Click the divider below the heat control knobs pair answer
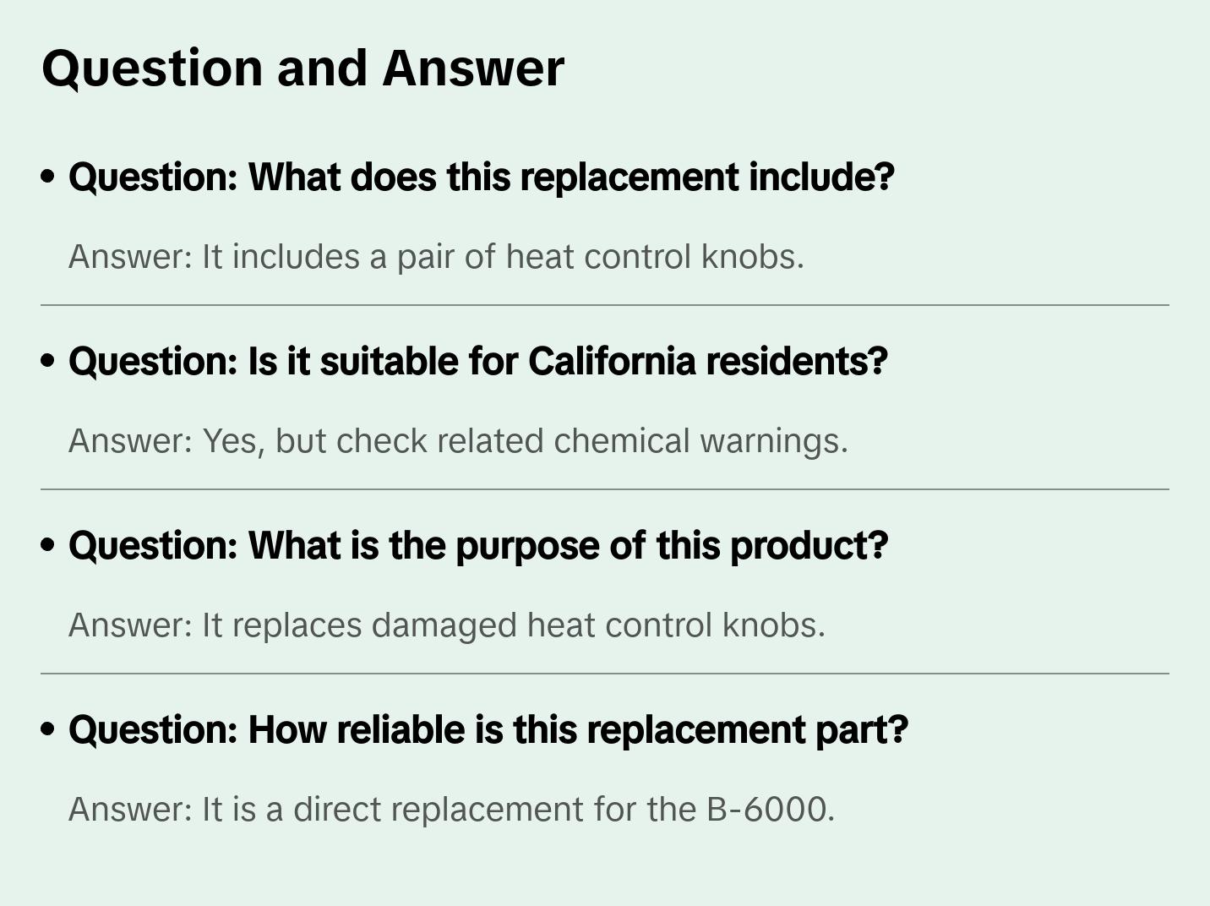Image resolution: width=1210 pixels, height=906 pixels. point(605,305)
